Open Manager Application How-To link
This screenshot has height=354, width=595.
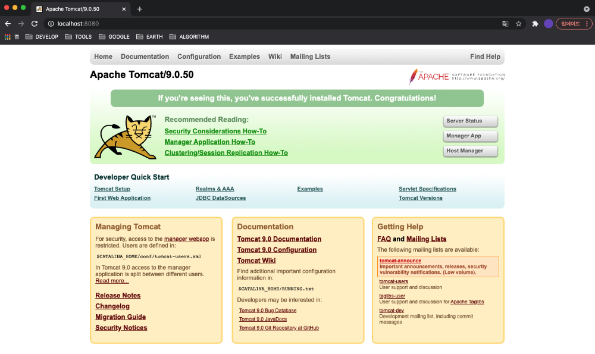[210, 142]
